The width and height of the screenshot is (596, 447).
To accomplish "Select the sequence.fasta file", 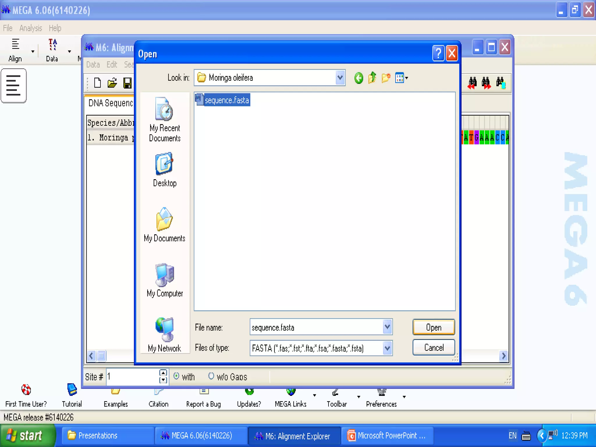I will (x=226, y=100).
